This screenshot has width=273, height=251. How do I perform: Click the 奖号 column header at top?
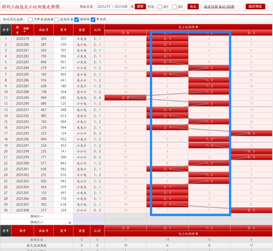[63, 30]
